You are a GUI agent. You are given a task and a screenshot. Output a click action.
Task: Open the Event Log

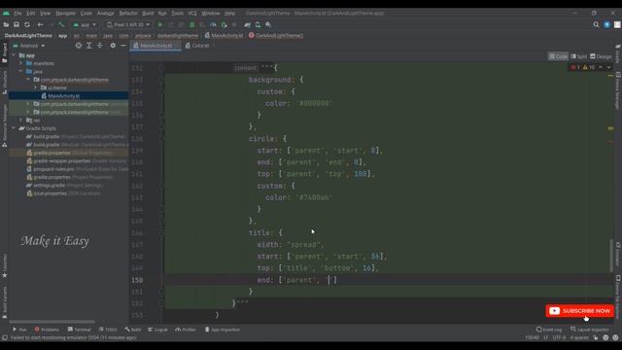(549, 330)
